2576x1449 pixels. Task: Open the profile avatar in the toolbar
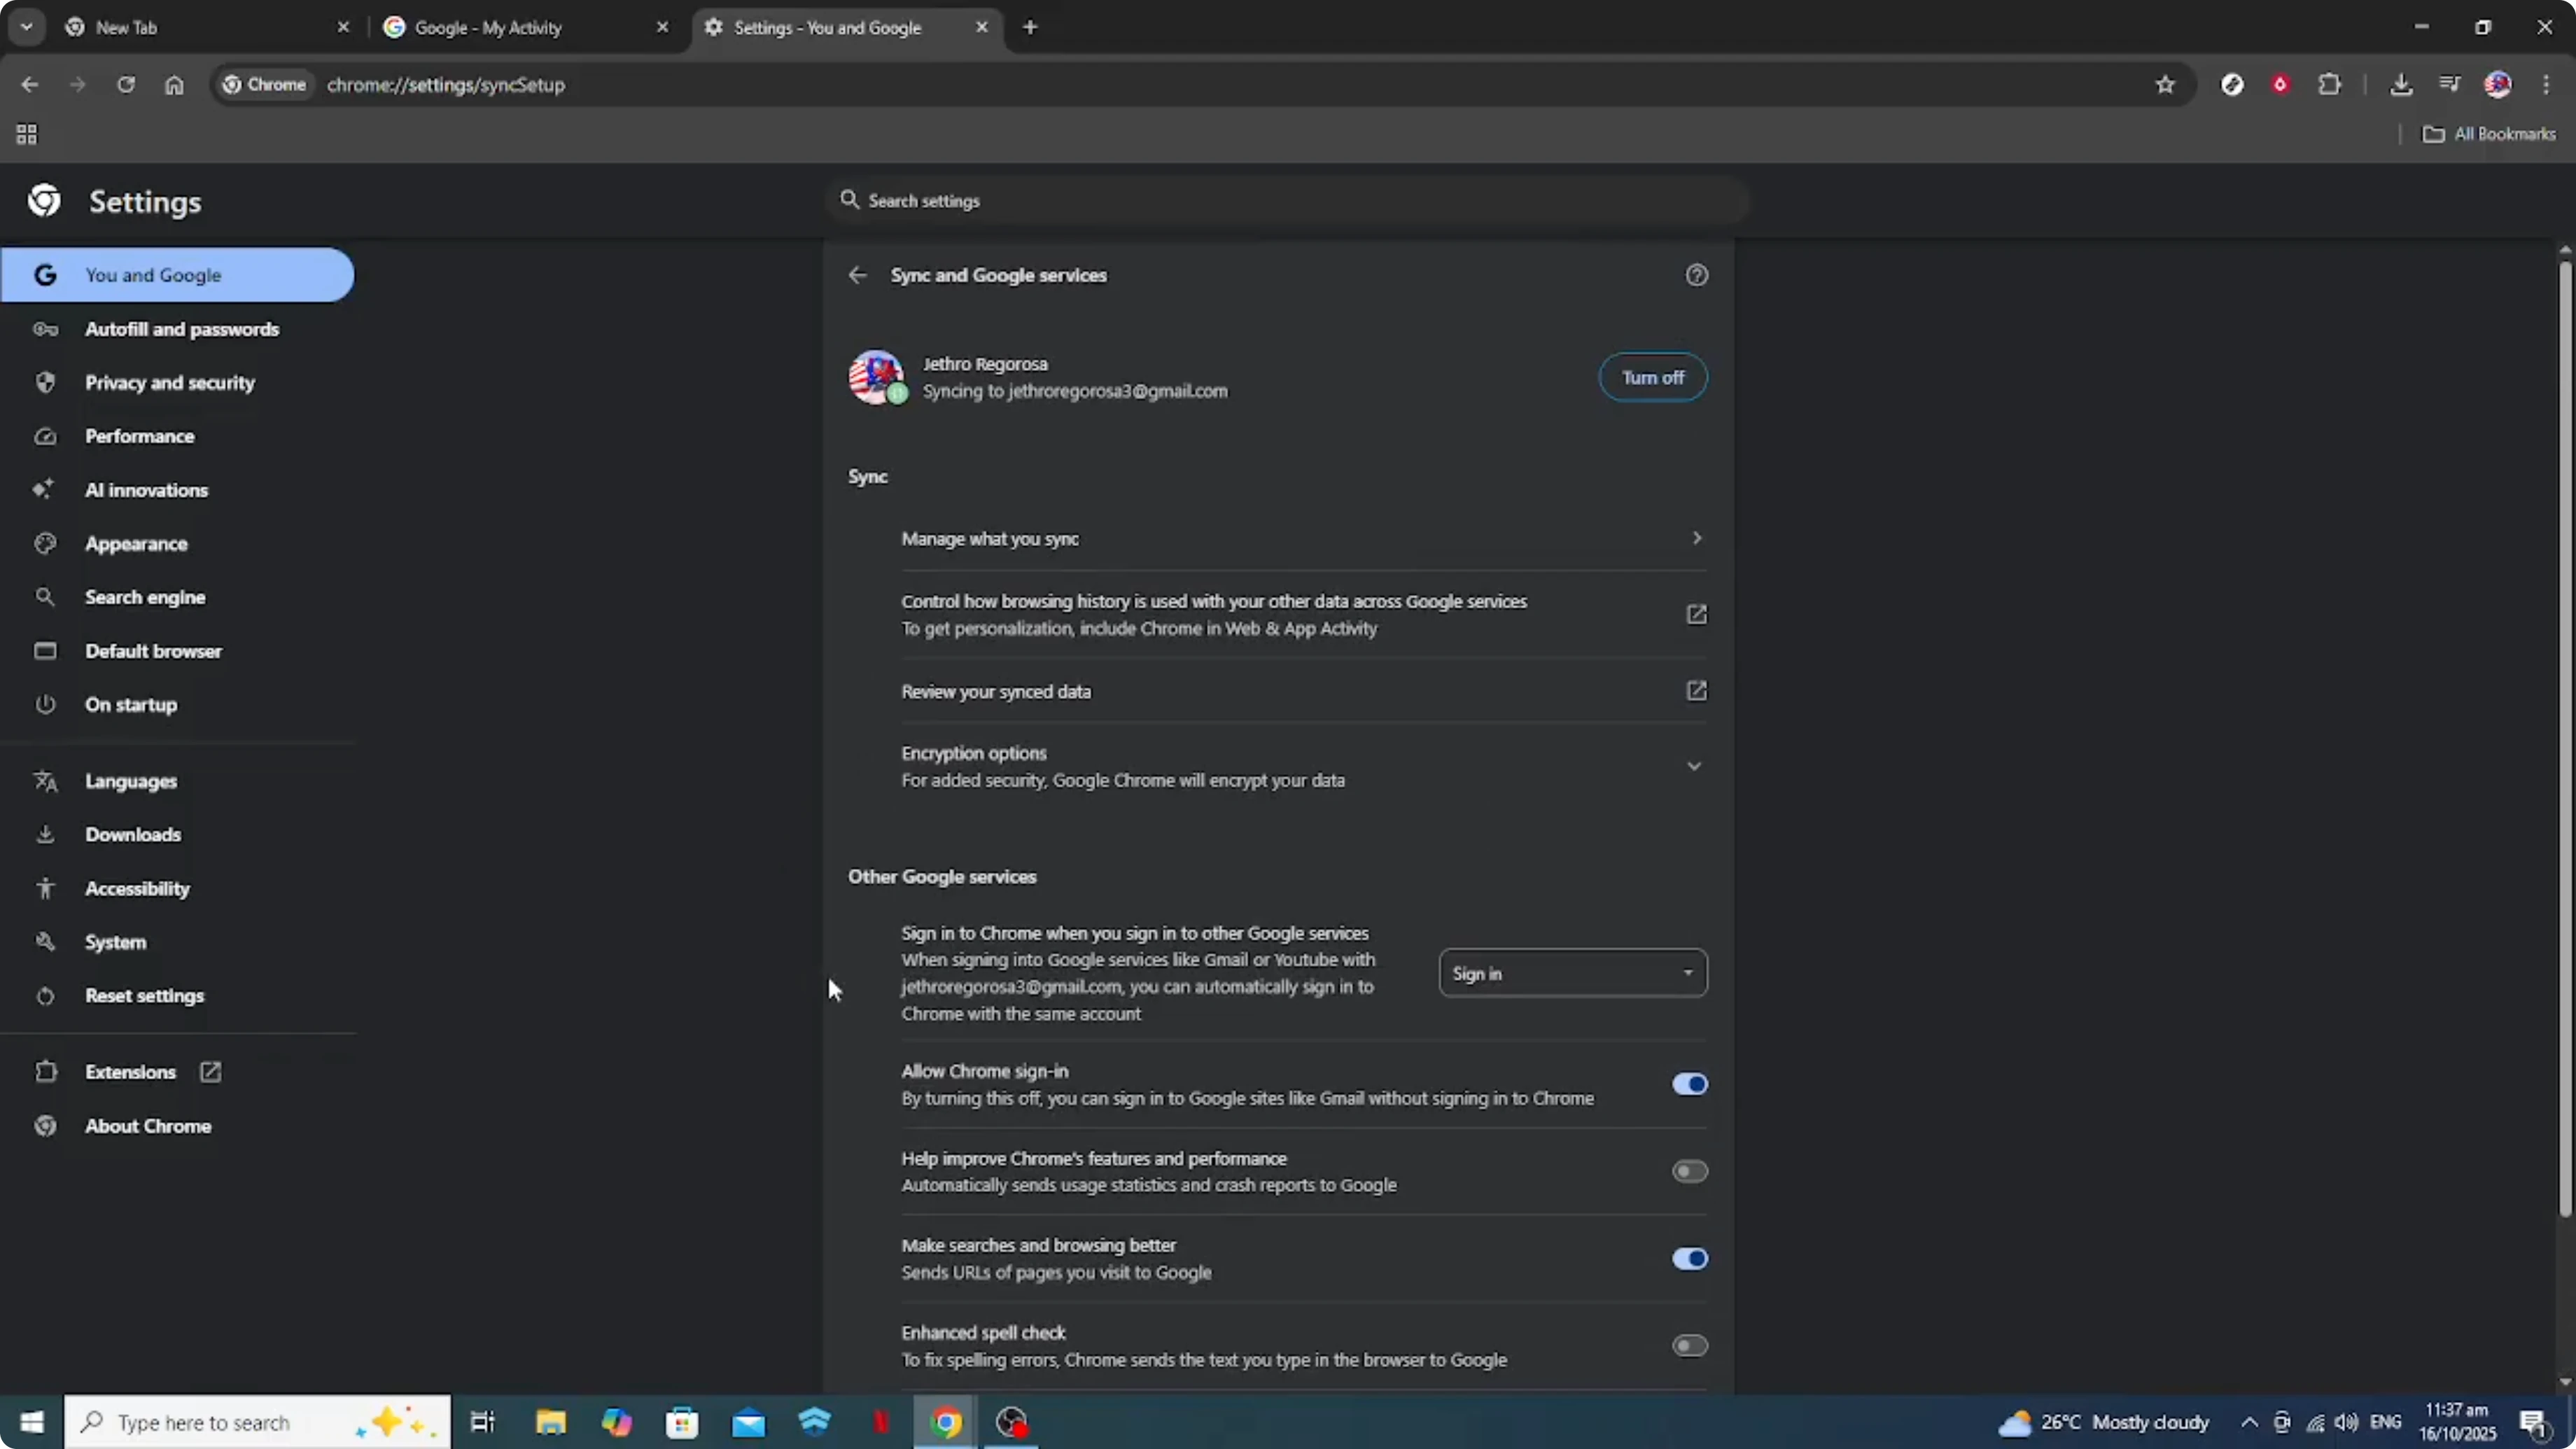coord(2498,85)
